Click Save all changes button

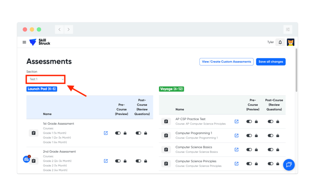(271, 61)
